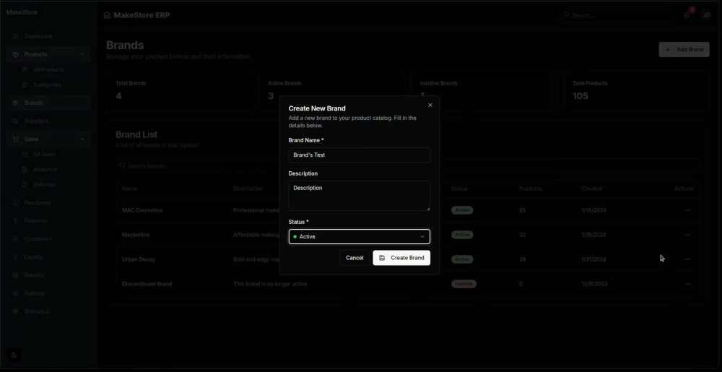722x372 pixels.
Task: Select Brands in the sidebar
Action: [x=48, y=103]
